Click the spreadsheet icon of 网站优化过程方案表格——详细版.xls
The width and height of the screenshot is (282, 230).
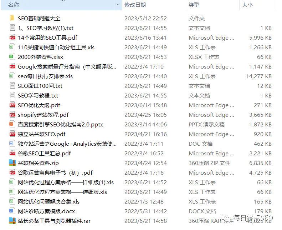12,192
